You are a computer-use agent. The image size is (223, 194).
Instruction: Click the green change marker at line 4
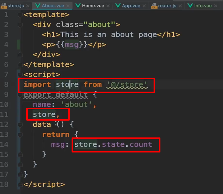(x=18, y=45)
